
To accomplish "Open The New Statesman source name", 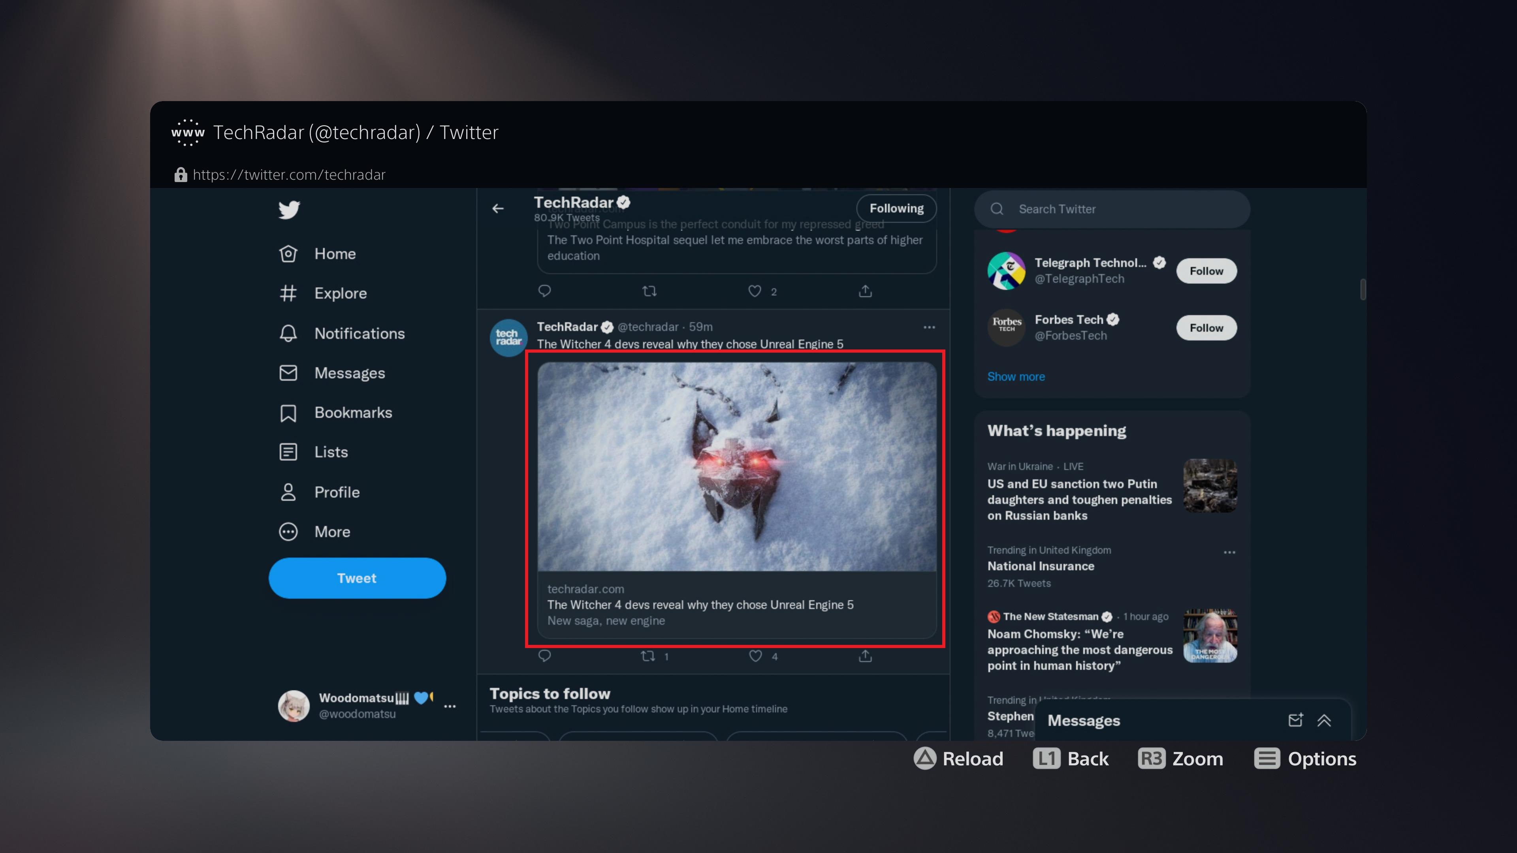I will (x=1050, y=616).
